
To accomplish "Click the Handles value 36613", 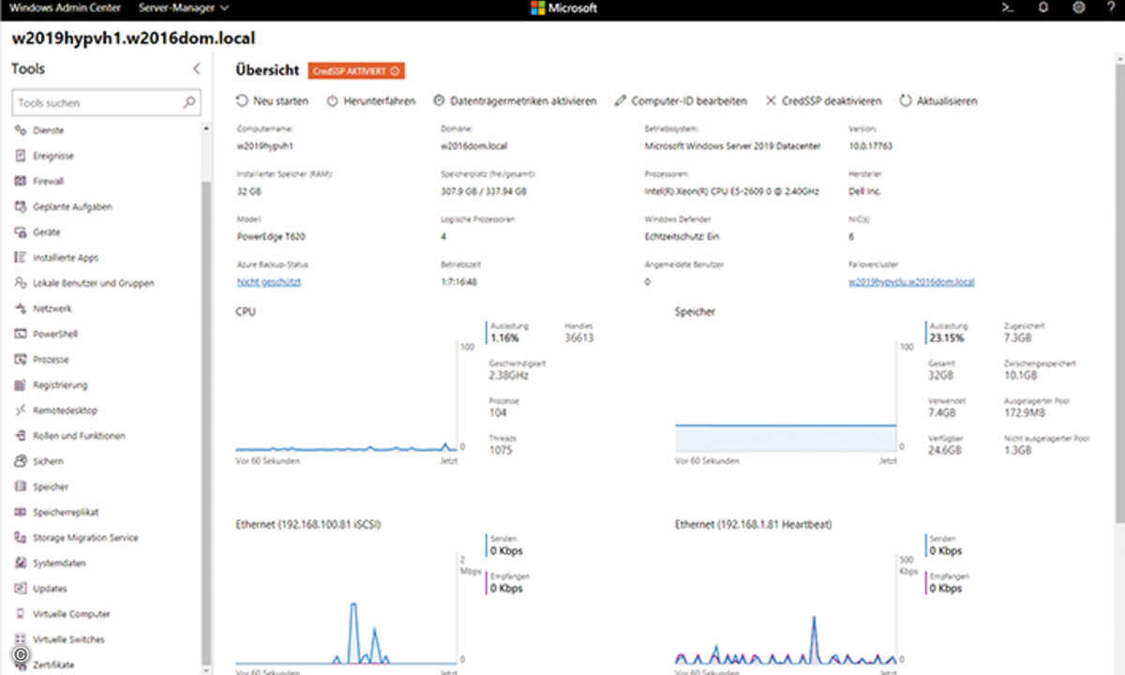I will click(579, 337).
